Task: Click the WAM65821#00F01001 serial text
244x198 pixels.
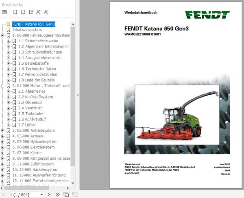Action: 143,34
